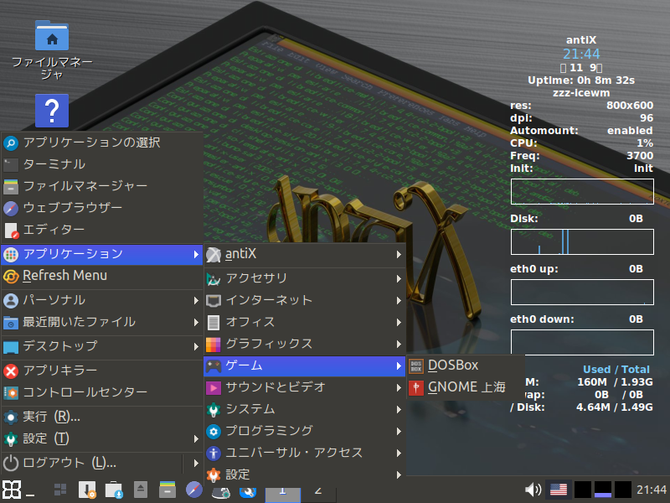Launch the package installer taskbar icon with orange gear

(87, 490)
